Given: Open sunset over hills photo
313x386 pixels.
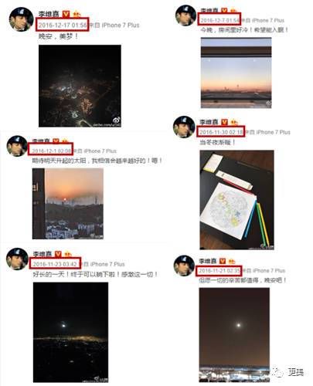Looking at the screenshot, I should [x=68, y=204].
